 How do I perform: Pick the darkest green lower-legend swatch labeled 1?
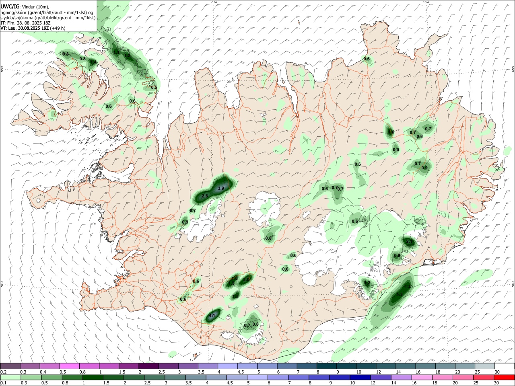pyautogui.click(x=93, y=377)
